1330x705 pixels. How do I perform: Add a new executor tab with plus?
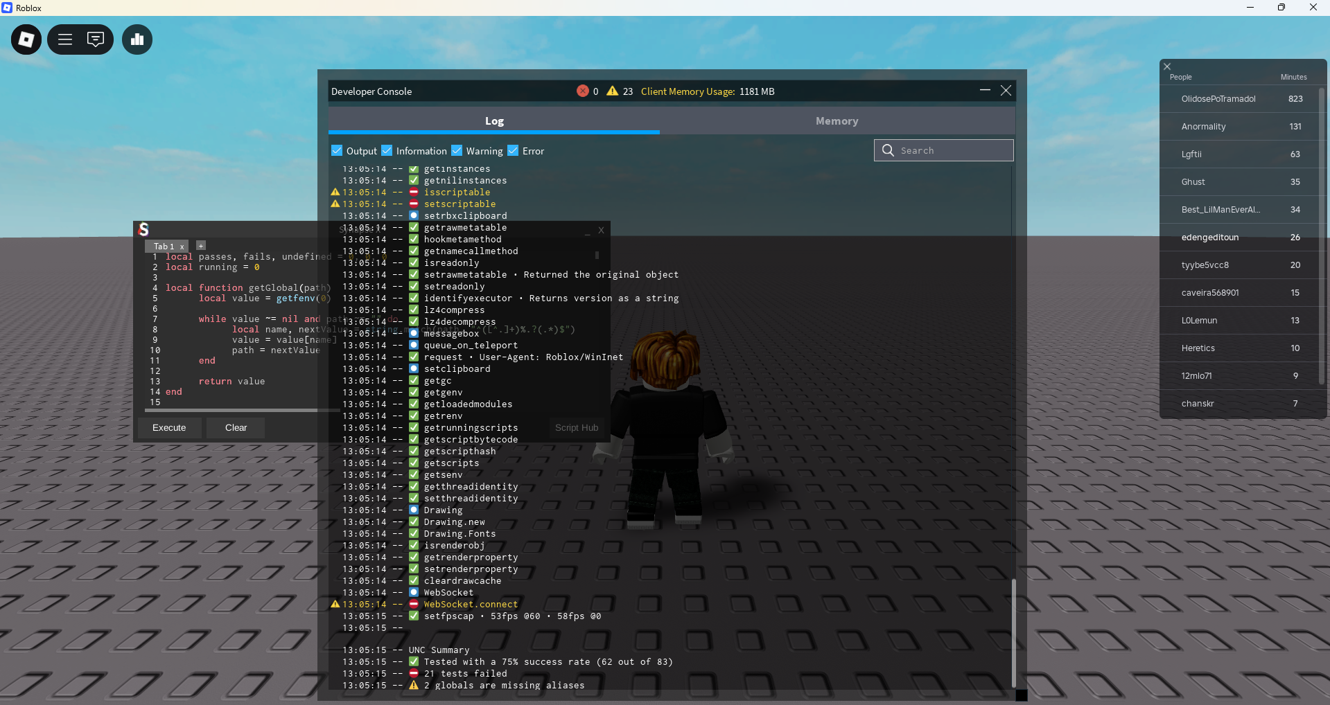pyautogui.click(x=201, y=245)
